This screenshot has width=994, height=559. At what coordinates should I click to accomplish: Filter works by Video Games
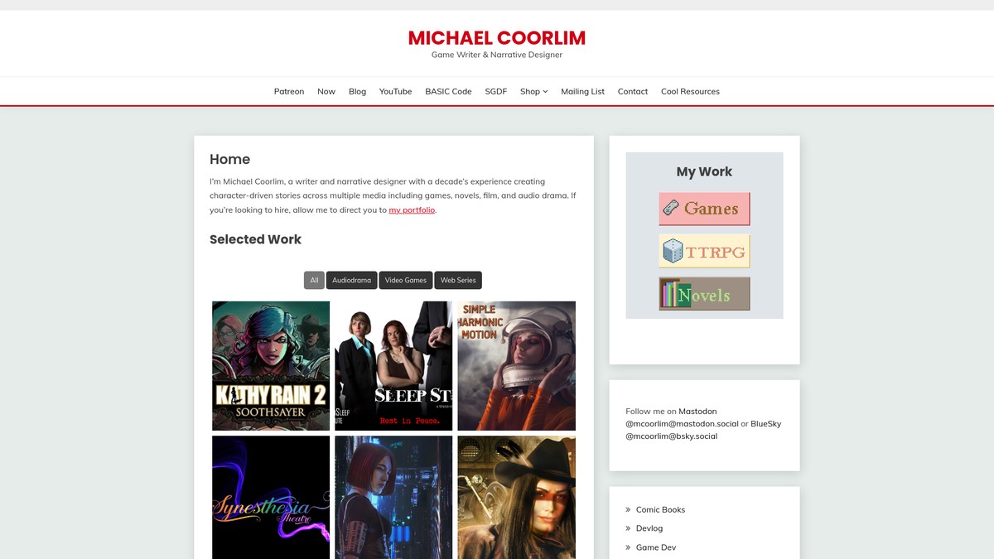tap(406, 280)
